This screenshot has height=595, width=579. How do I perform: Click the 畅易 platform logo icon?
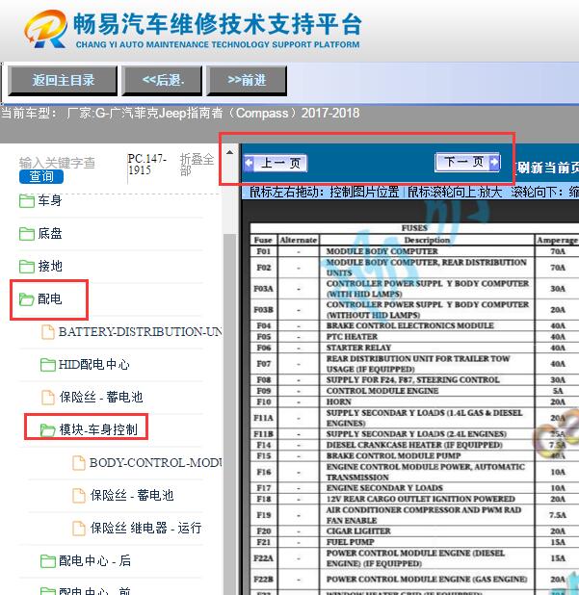point(46,29)
